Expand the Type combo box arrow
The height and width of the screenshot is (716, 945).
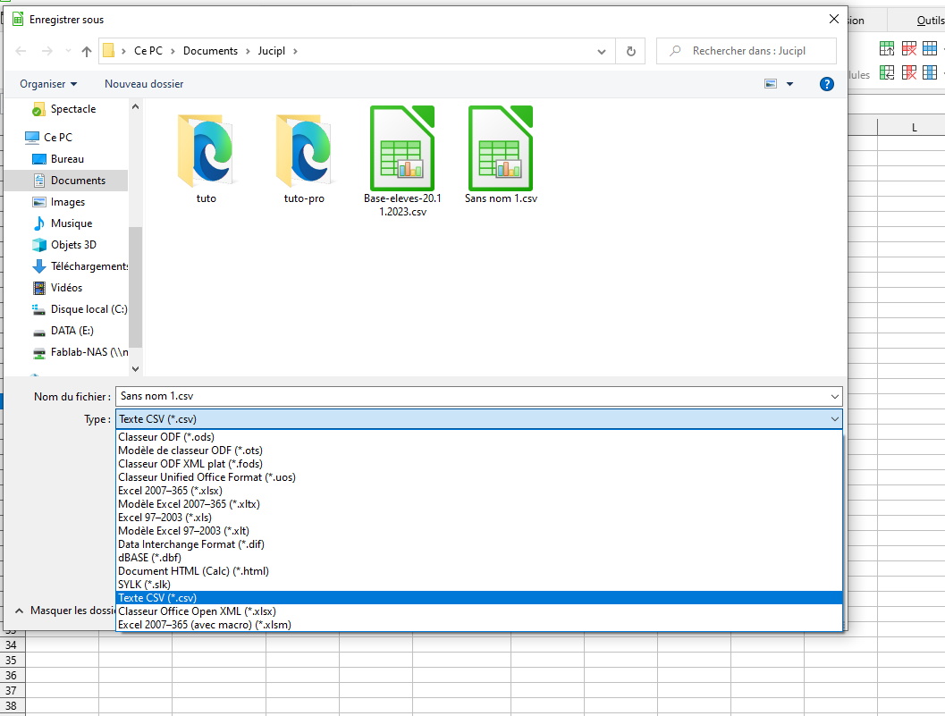[834, 419]
